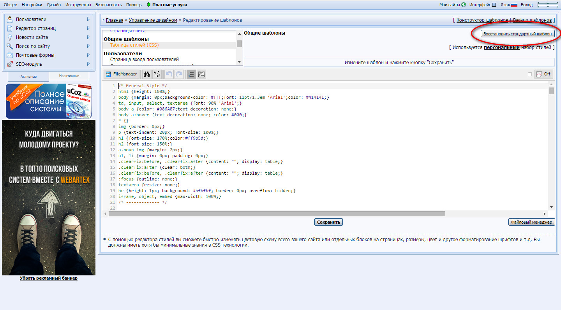The image size is (561, 310).
Task: Click the template list scrollbar thumb
Action: tap(239, 43)
